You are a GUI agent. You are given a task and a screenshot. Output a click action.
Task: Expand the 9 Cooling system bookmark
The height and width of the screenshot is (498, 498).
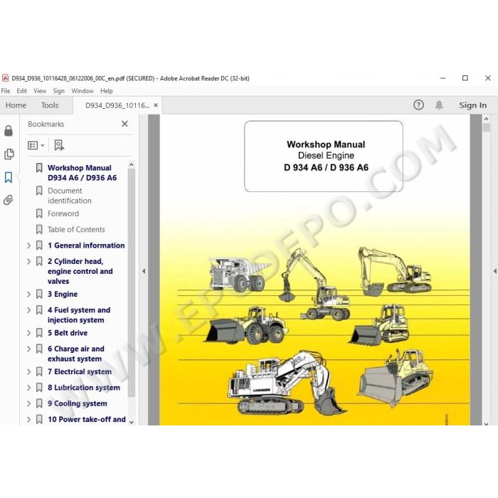click(28, 403)
